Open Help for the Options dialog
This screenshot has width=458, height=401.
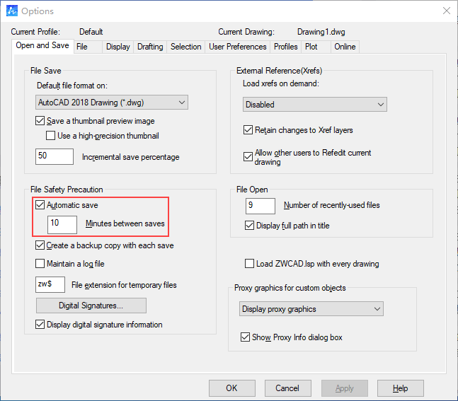point(401,388)
